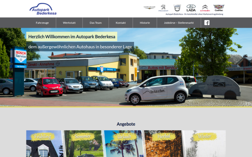Click the Autopark Bederkesa logo
This screenshot has width=252, height=157.
click(43, 9)
